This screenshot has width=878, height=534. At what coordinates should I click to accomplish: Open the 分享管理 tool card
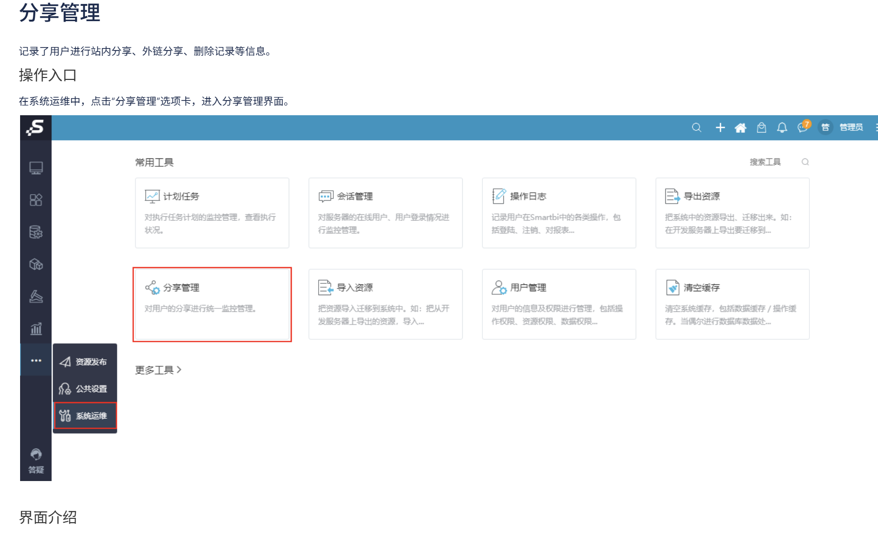[212, 304]
